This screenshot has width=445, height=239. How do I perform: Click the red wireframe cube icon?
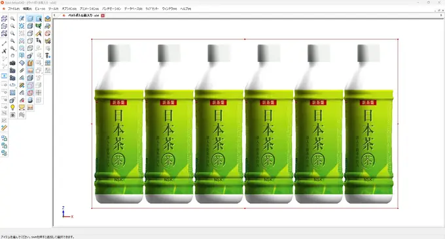click(48, 33)
